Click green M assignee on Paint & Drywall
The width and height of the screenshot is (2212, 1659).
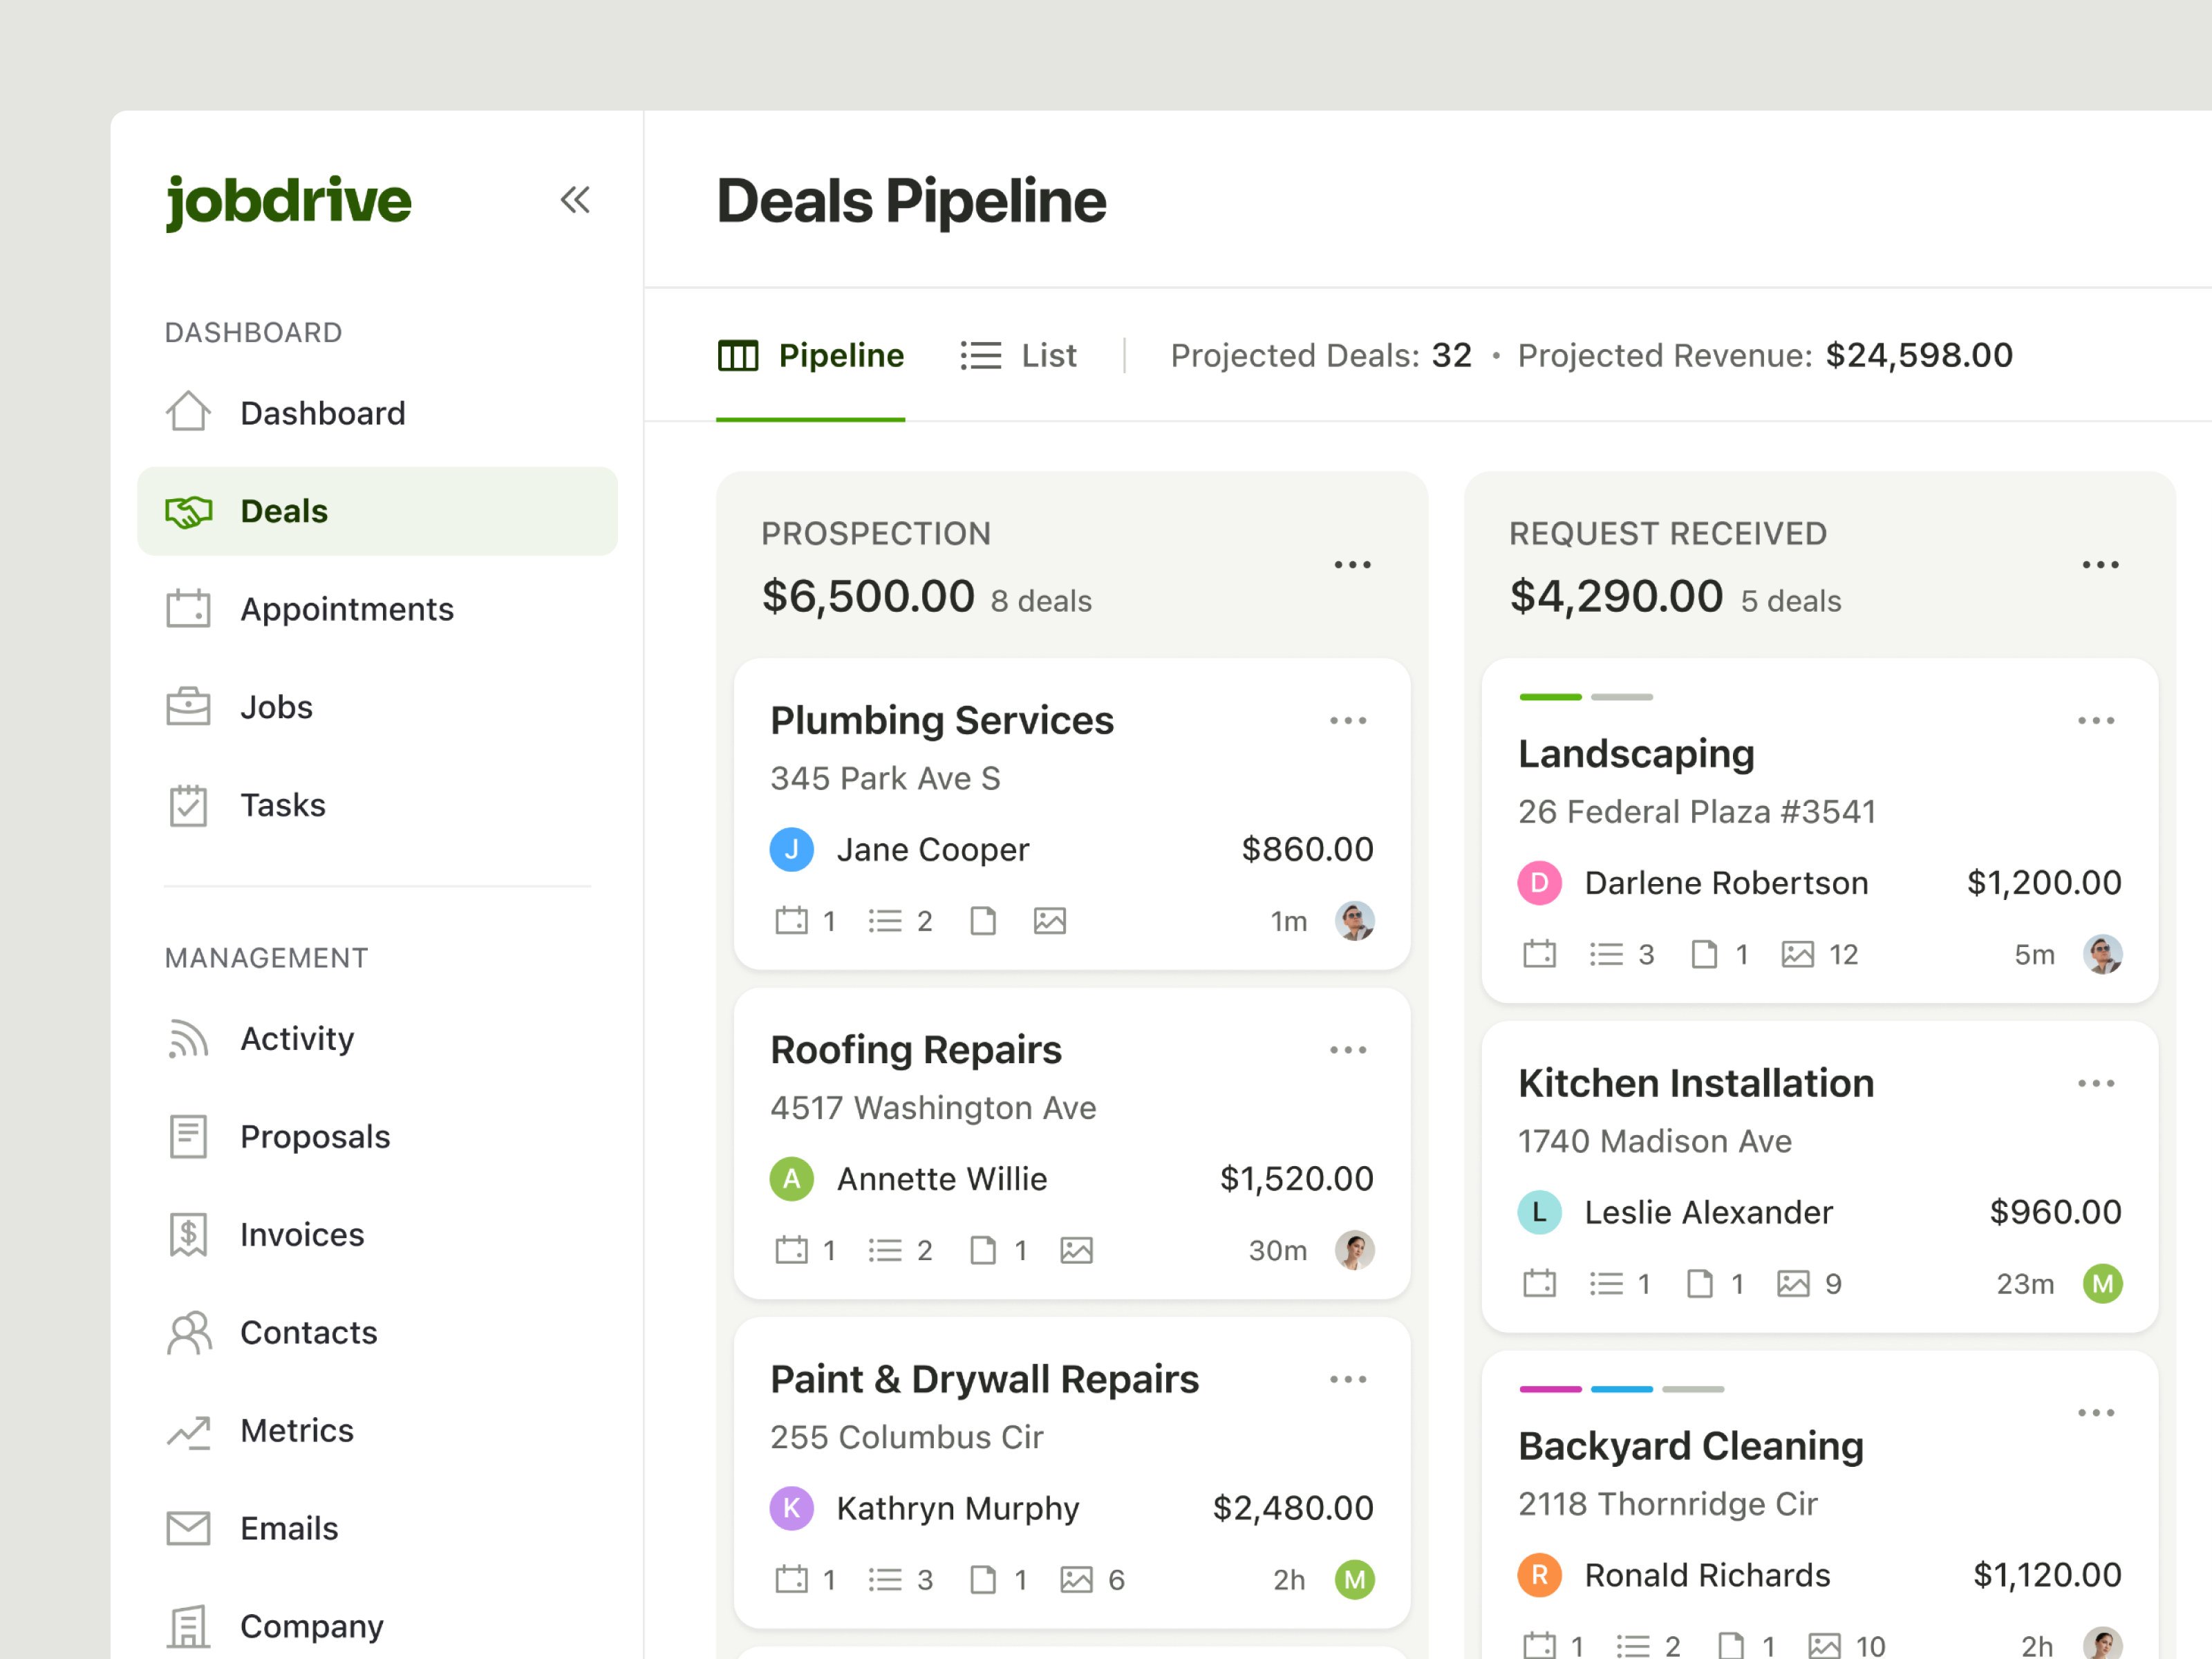point(1354,1580)
